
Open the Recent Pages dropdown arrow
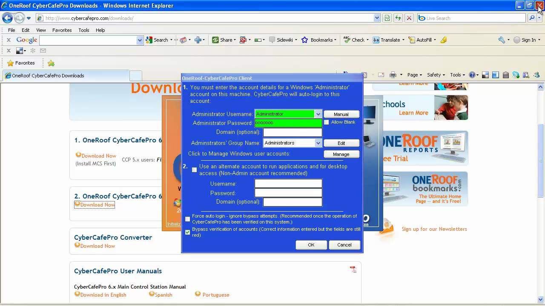[29, 18]
